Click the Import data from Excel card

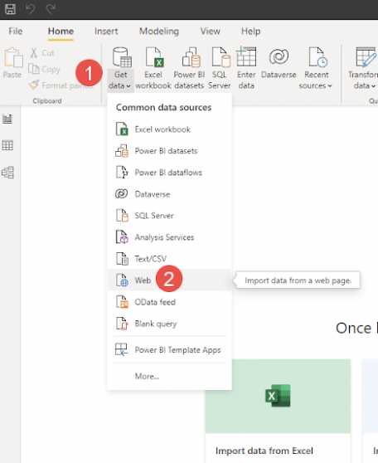(x=278, y=411)
